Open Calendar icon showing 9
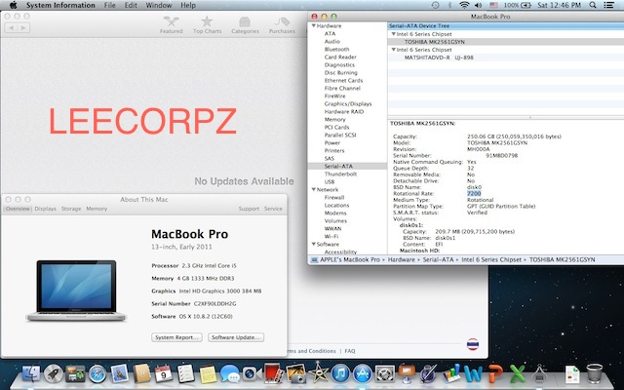Image resolution: width=624 pixels, height=390 pixels. point(164,374)
